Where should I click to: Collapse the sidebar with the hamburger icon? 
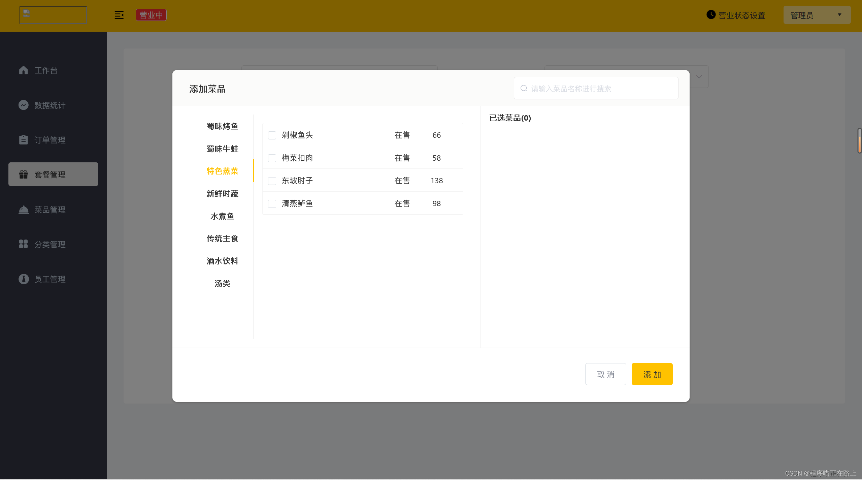(119, 15)
